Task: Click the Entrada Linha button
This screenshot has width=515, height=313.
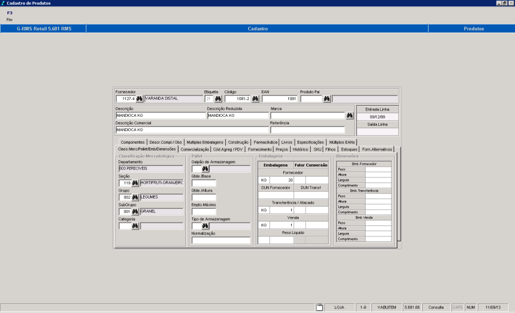Action: (x=377, y=109)
